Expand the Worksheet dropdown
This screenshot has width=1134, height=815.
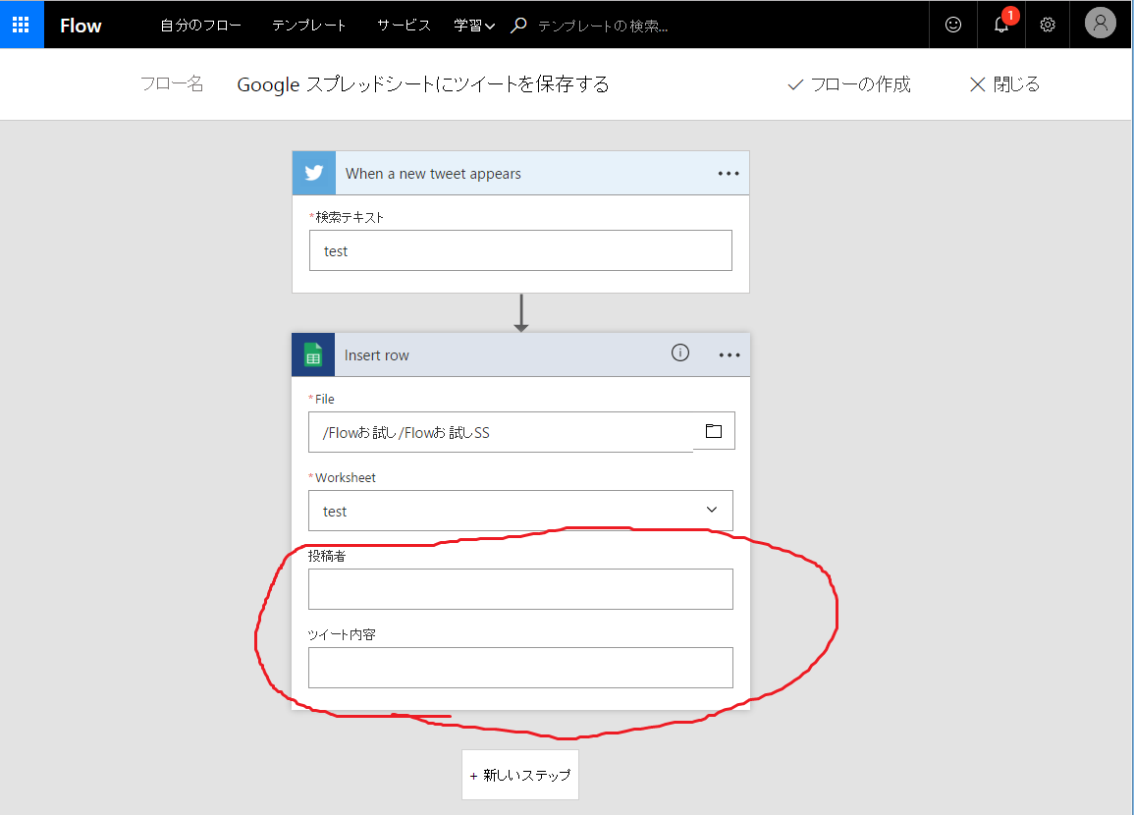pos(520,511)
